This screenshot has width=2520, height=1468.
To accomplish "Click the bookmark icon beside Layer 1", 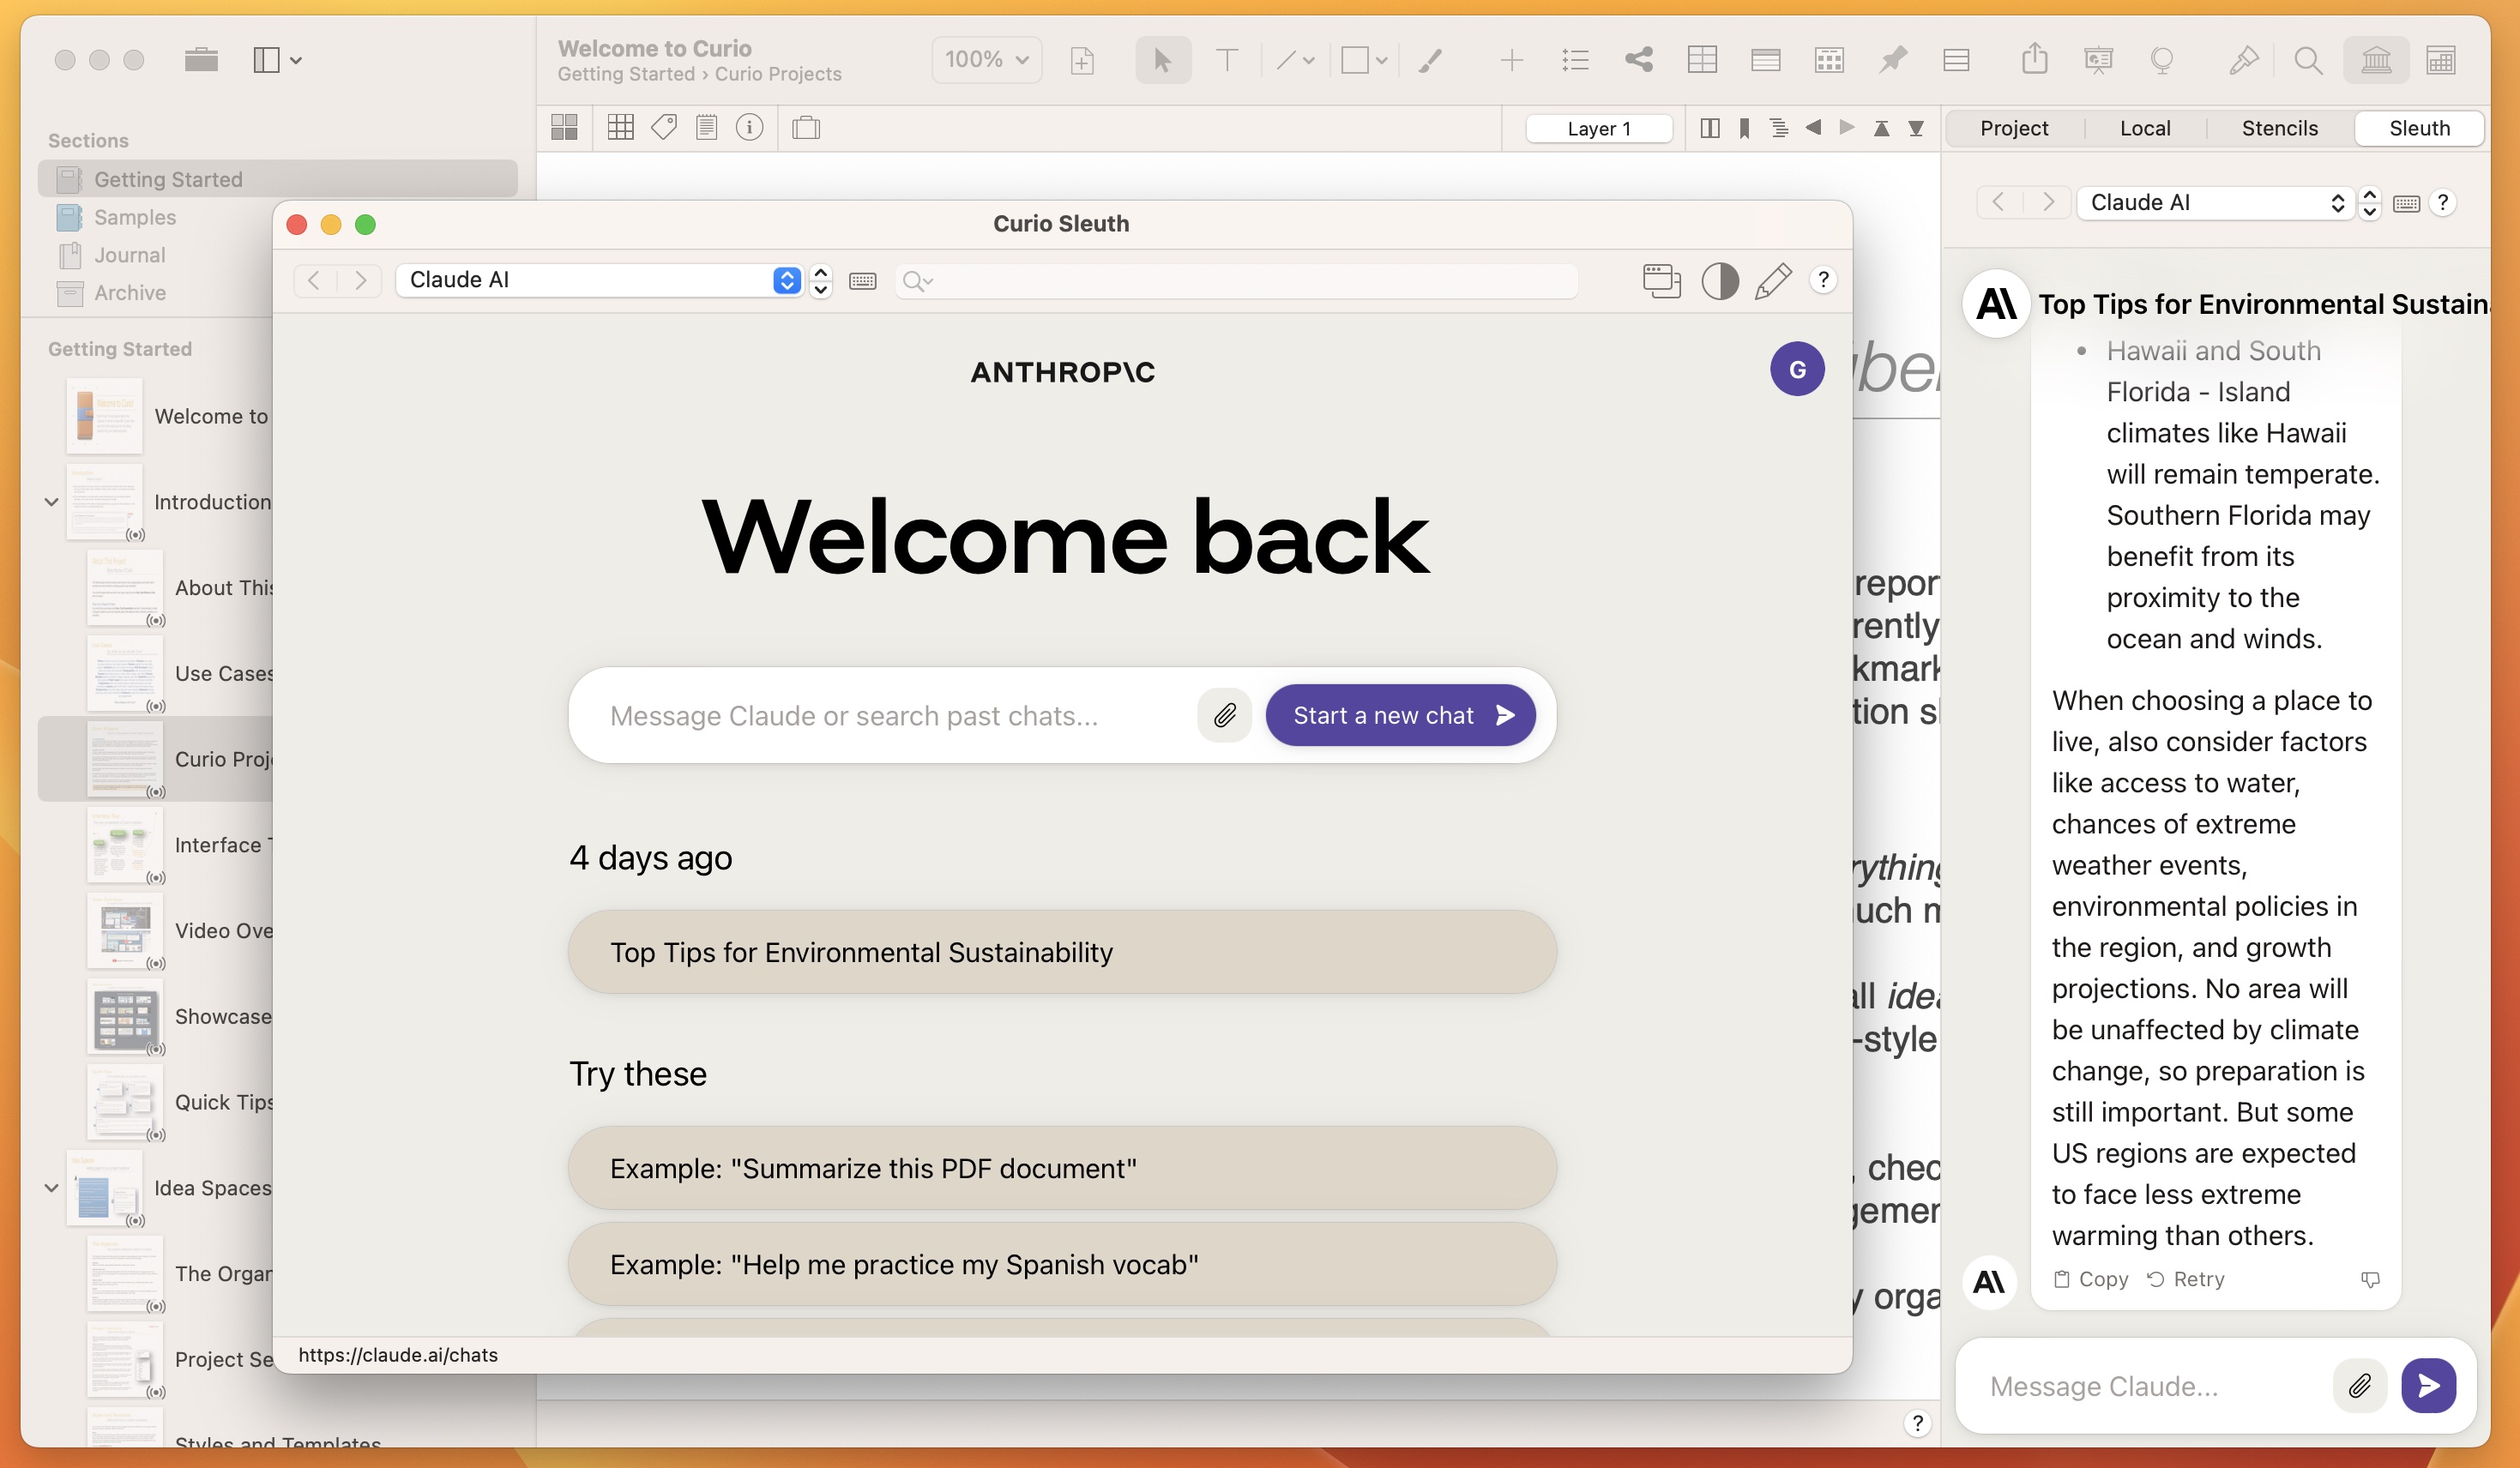I will (x=1744, y=128).
